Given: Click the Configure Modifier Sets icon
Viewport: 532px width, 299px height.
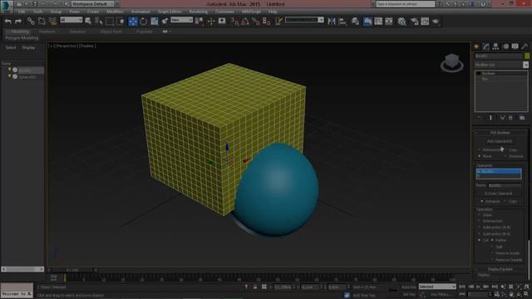Looking at the screenshot, I should (x=522, y=118).
